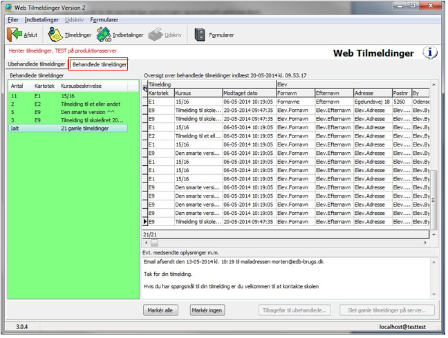Select the Ialt '21 gamle tilmeldinger' row

[x=68, y=129]
